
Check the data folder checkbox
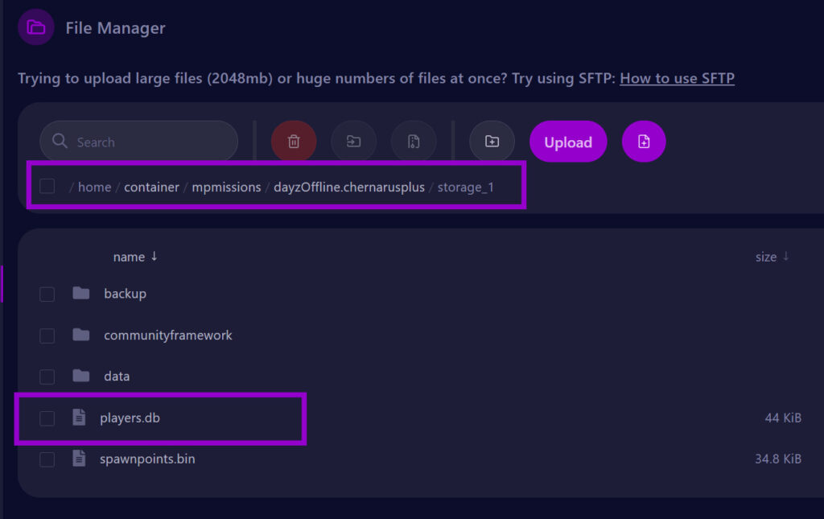(x=47, y=376)
